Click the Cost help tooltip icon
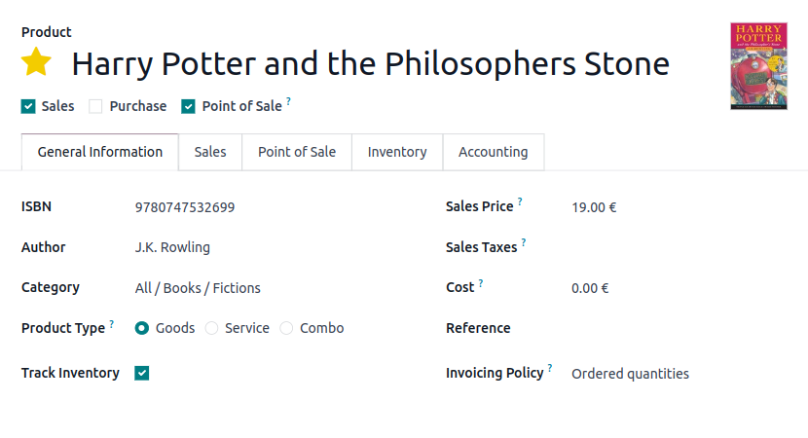The image size is (808, 438). pyautogui.click(x=481, y=282)
